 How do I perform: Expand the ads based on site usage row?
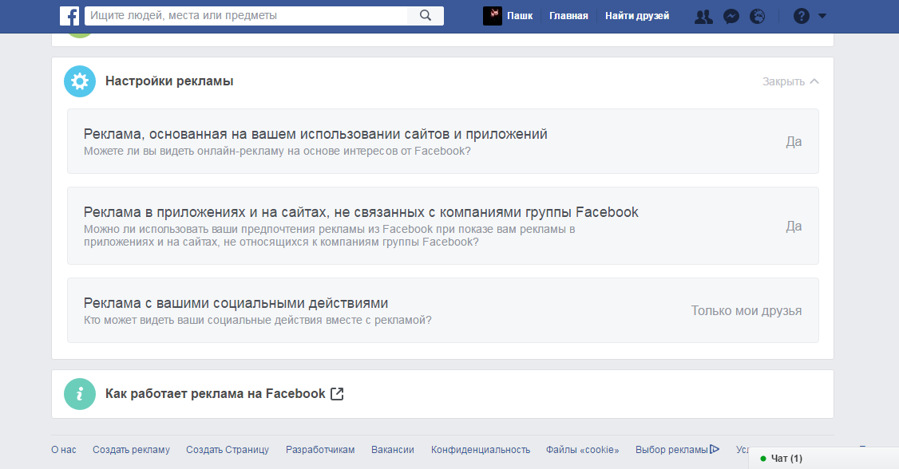pyautogui.click(x=442, y=141)
